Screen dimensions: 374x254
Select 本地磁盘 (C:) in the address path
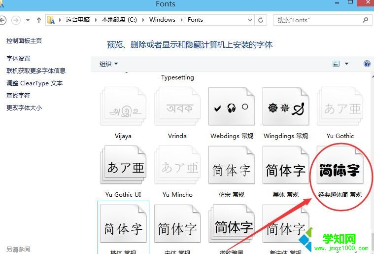pos(119,20)
